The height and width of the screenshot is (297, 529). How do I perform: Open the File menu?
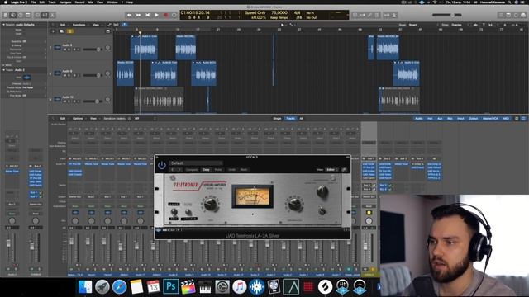pos(33,2)
